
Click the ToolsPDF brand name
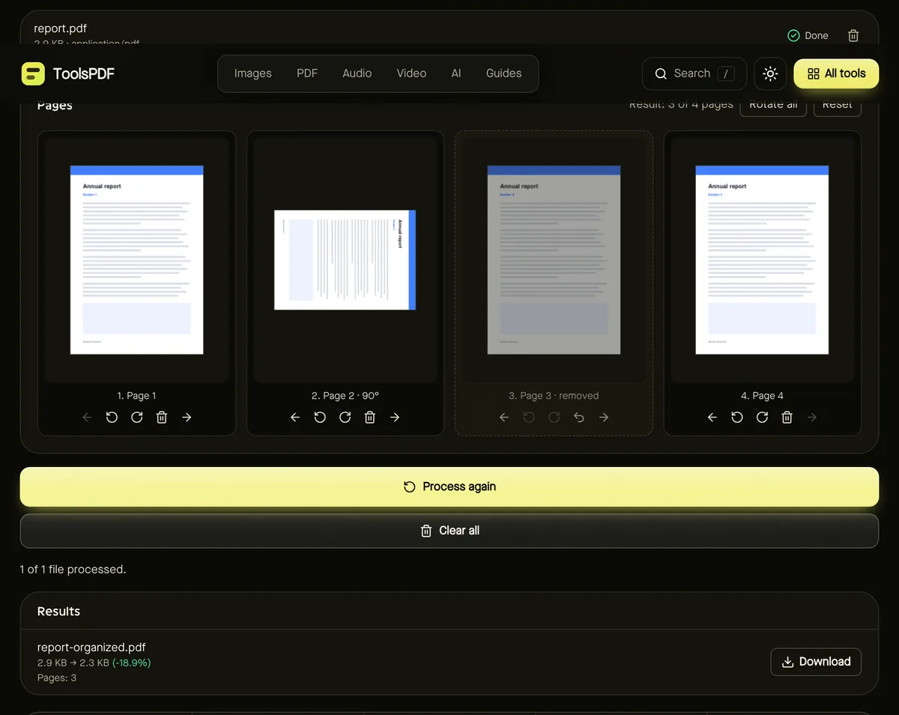pos(84,73)
